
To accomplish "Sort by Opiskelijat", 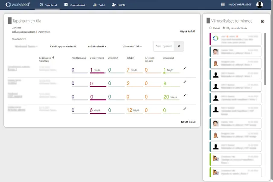I will click(44, 32).
